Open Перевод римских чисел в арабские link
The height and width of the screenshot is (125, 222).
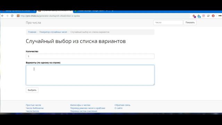pos(88,108)
